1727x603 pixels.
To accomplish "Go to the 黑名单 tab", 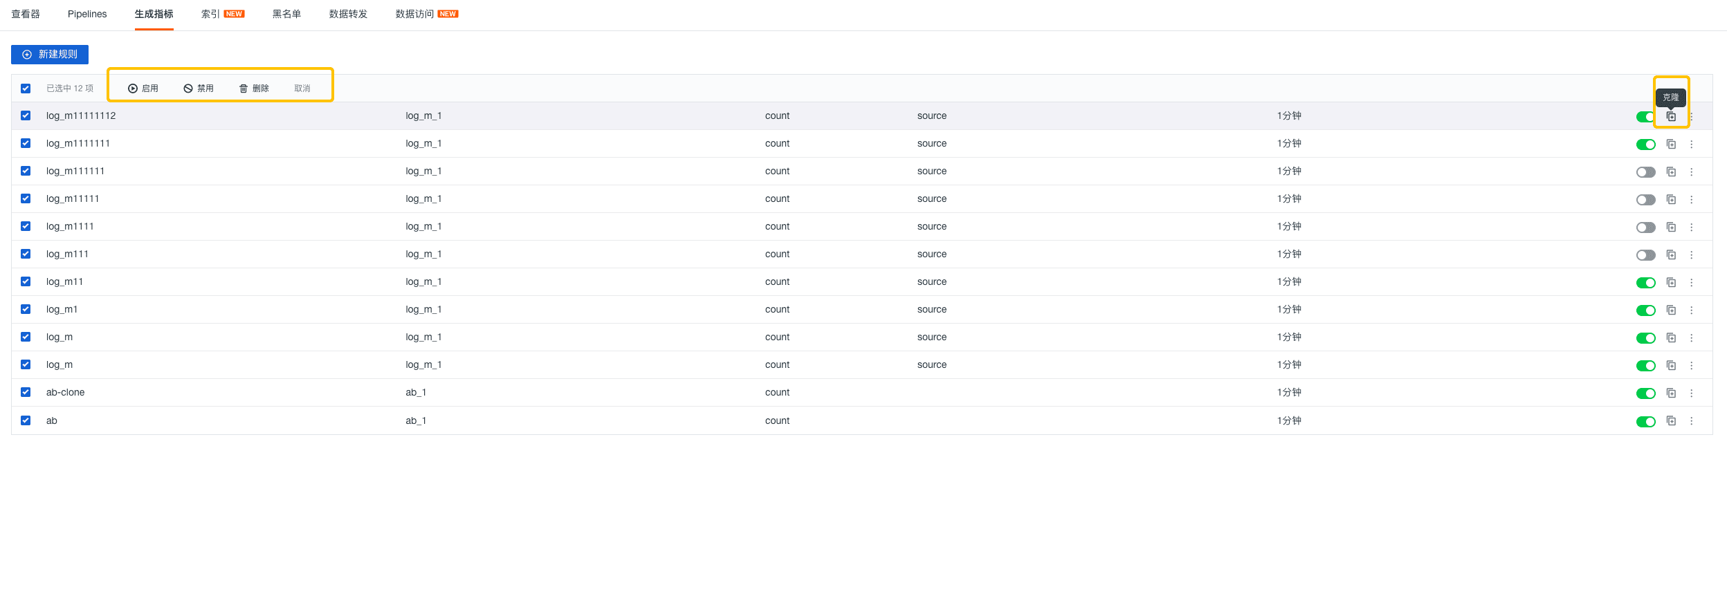I will 286,14.
